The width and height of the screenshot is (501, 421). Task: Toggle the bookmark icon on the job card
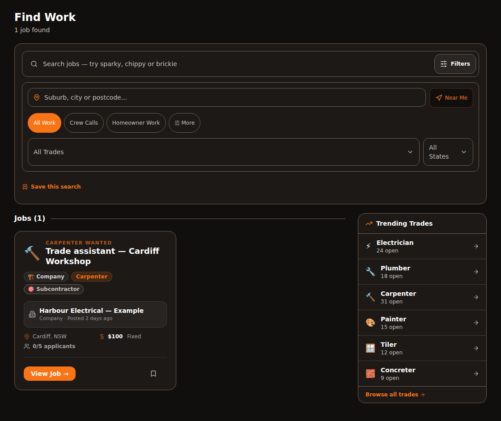(153, 374)
